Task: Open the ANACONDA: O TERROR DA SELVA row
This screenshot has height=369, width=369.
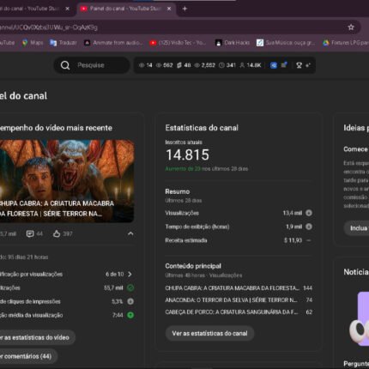Action: 239,300
